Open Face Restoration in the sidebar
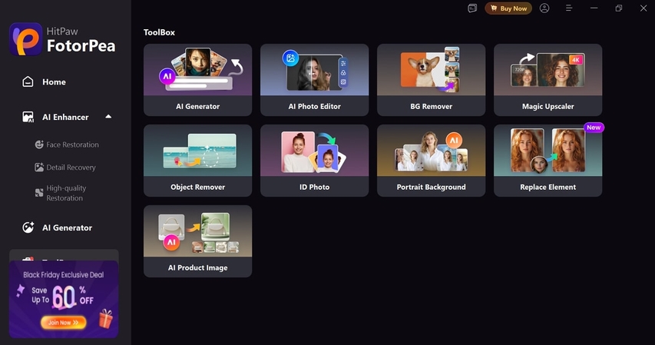Screen dimensions: 655x345 tap(73, 144)
